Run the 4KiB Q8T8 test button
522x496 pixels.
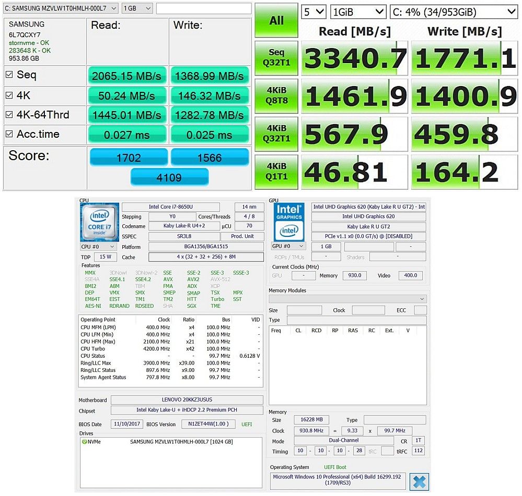tap(276, 95)
